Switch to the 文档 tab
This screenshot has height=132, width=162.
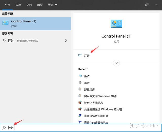point(29,5)
